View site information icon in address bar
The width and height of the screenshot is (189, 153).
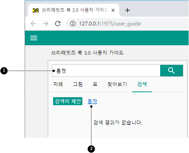click(x=73, y=24)
